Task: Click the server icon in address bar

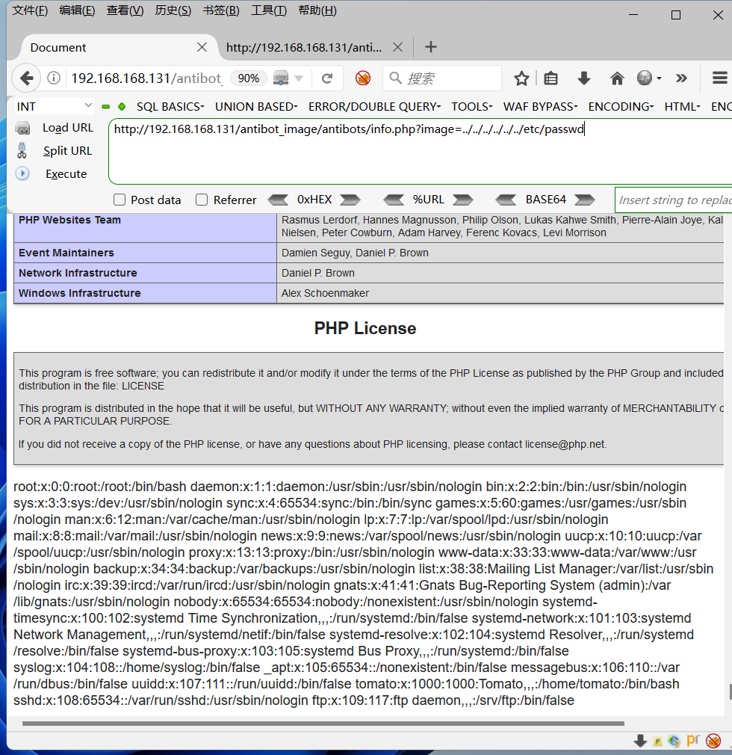Action: 281,78
